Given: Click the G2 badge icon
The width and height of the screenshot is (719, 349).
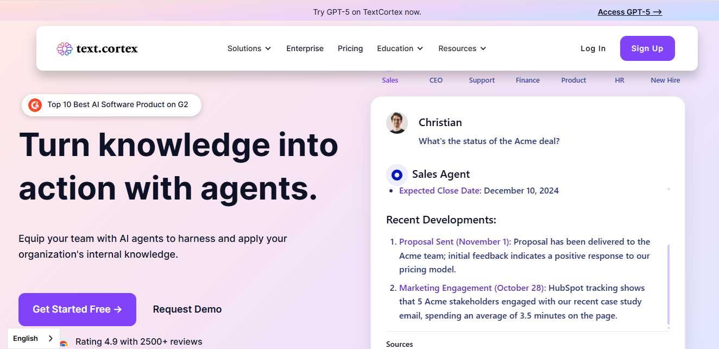Looking at the screenshot, I should pyautogui.click(x=35, y=105).
